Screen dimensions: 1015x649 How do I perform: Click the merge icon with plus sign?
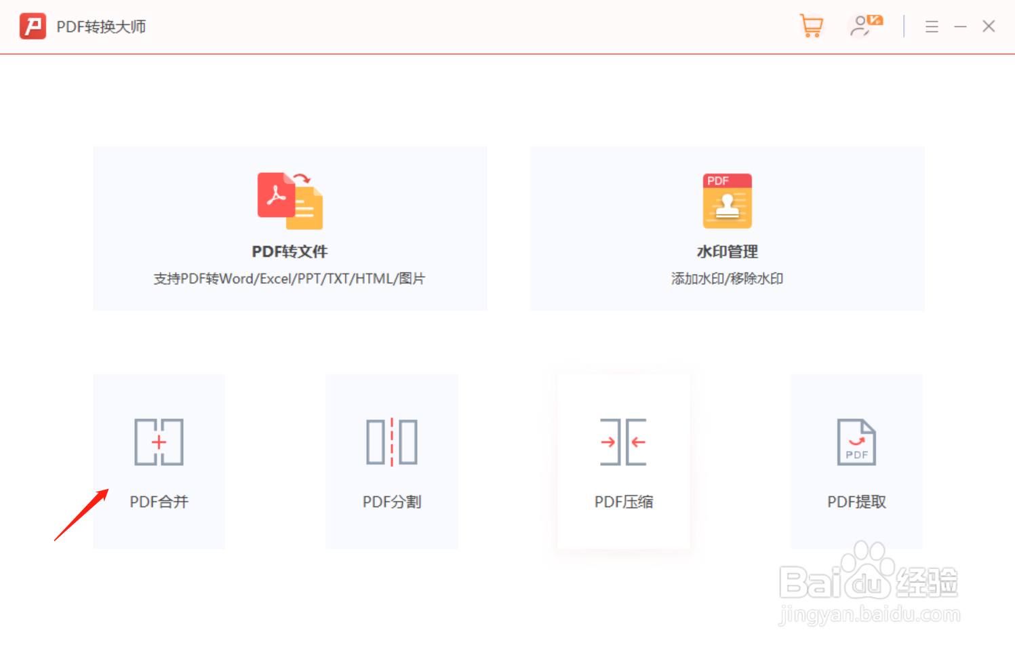(159, 442)
